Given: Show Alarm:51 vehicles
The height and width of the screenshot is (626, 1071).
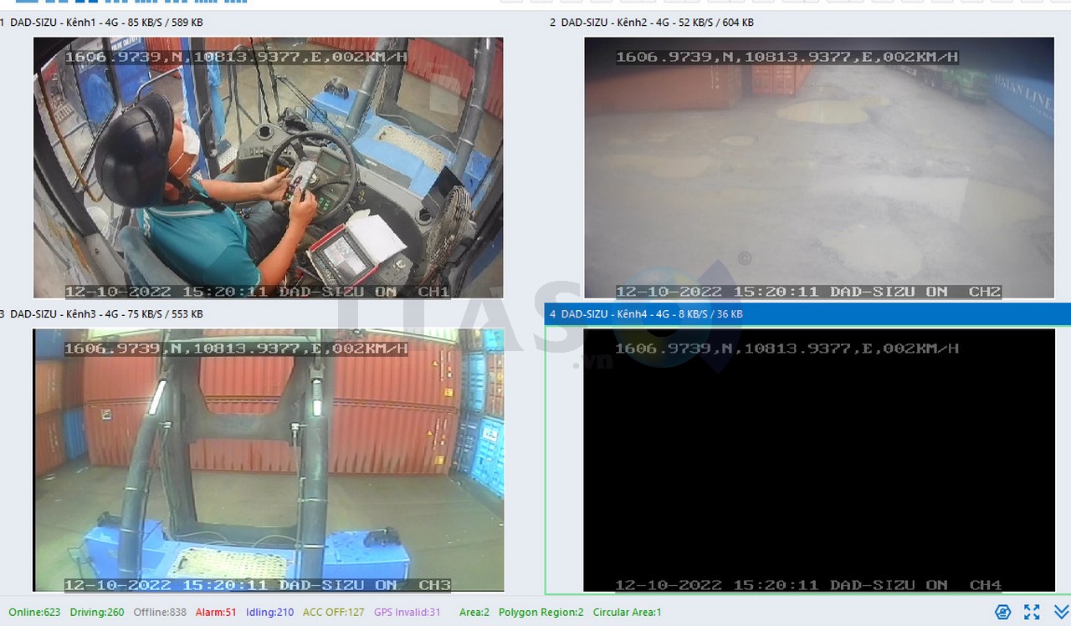Looking at the screenshot, I should 216,613.
